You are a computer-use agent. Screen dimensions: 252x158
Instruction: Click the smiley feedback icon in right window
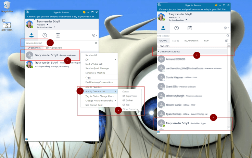pos(216,5)
